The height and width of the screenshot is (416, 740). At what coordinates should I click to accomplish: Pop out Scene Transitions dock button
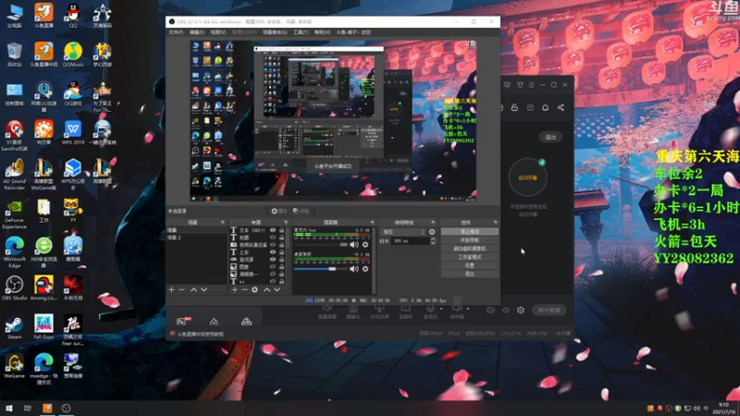click(433, 222)
